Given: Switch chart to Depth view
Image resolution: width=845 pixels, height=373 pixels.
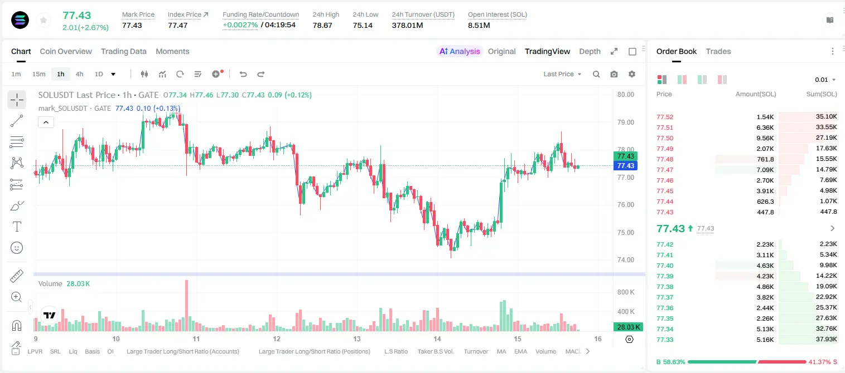Looking at the screenshot, I should 590,51.
